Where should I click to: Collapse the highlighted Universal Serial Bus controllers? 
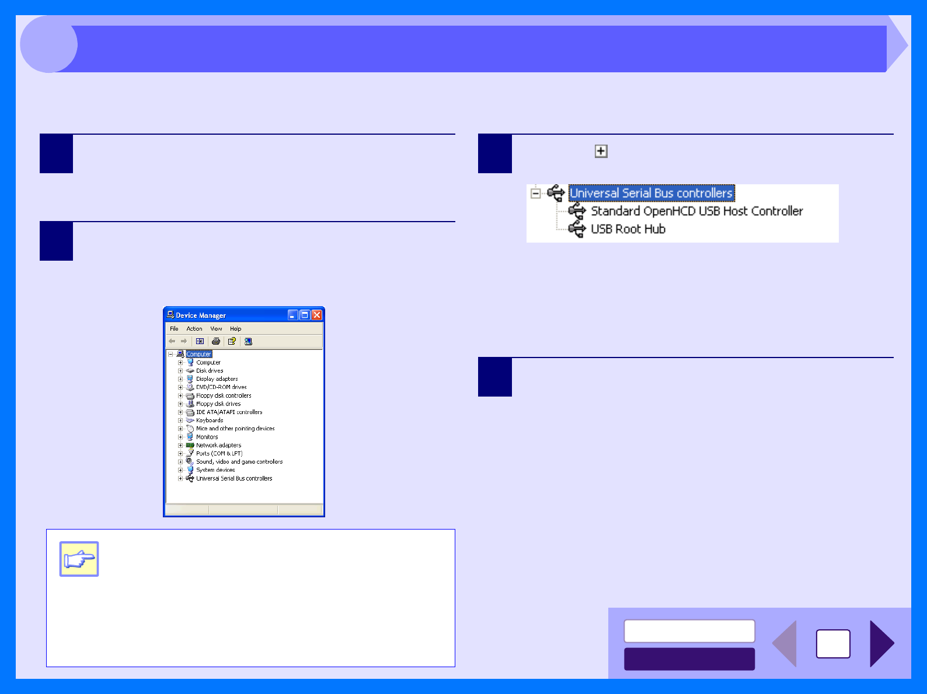point(535,193)
